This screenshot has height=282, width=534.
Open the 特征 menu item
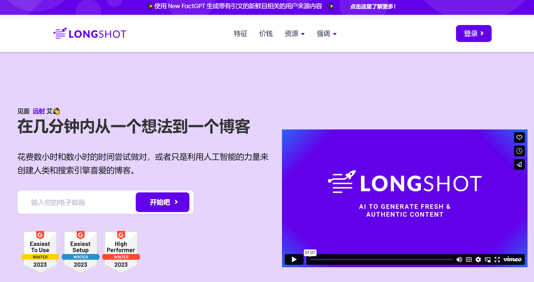(x=240, y=34)
